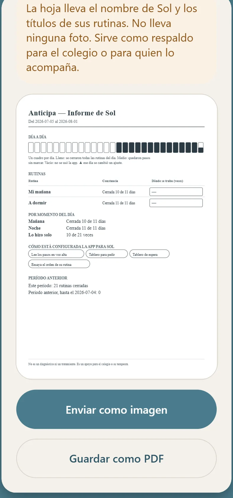This screenshot has width=233, height=498.
Task: Select the 'Lo hizo solo' row label
Action: [40, 235]
